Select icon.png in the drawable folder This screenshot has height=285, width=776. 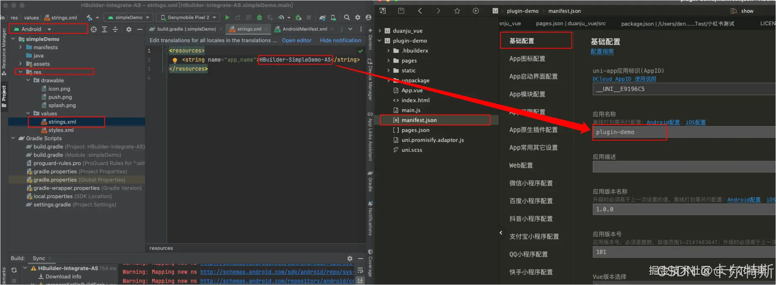coord(56,89)
